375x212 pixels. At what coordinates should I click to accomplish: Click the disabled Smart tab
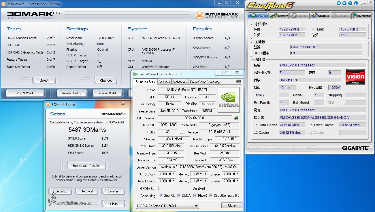click(341, 16)
